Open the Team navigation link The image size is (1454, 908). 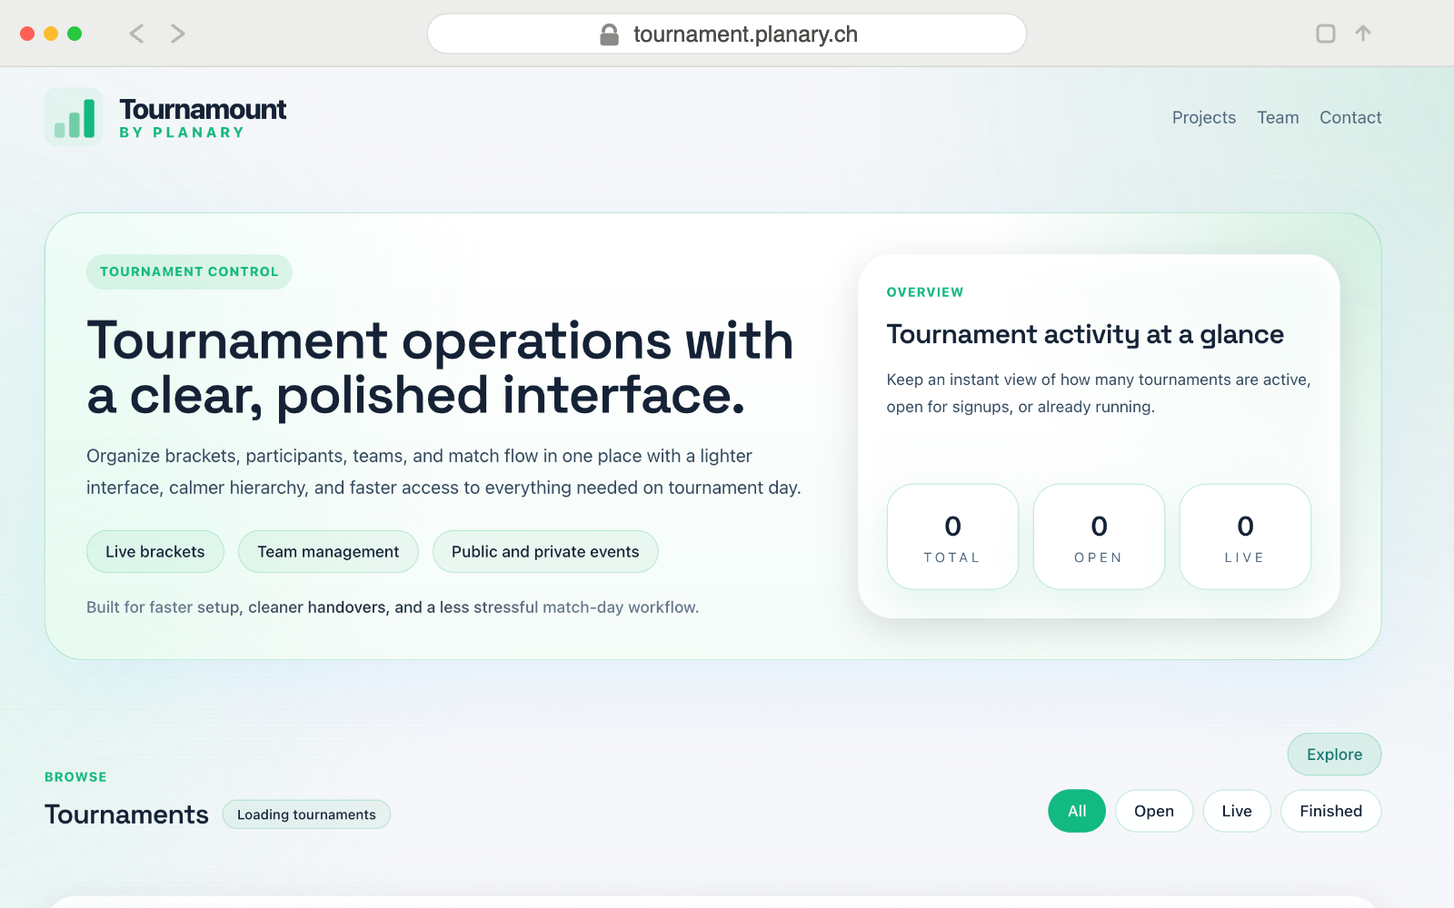[1278, 117]
